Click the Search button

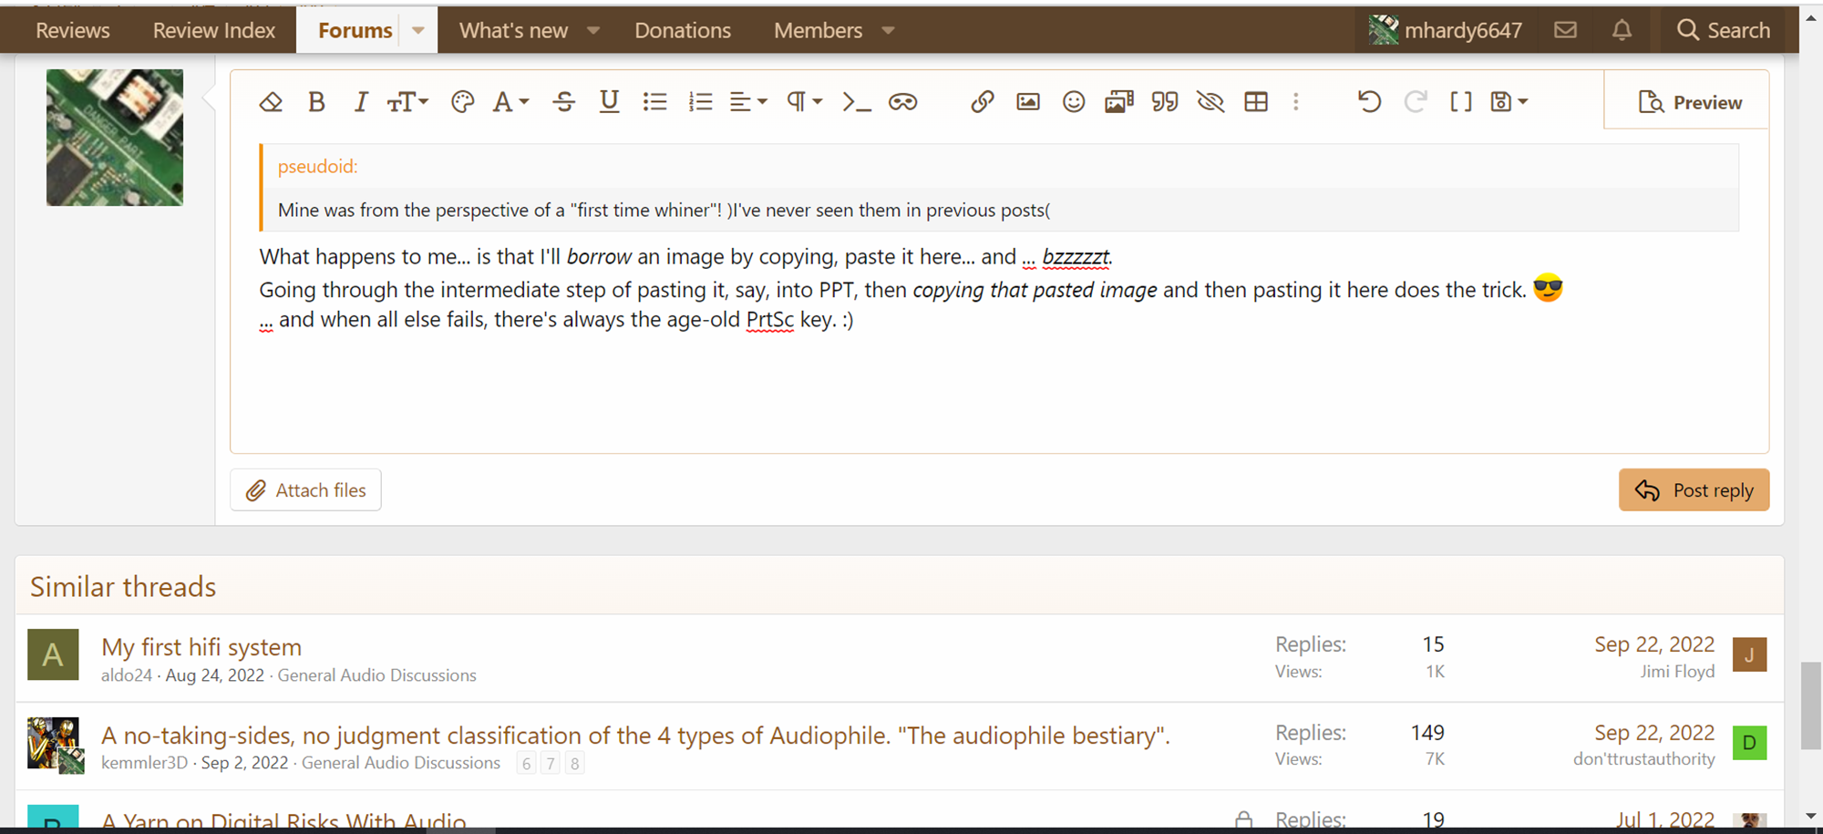1724,30
